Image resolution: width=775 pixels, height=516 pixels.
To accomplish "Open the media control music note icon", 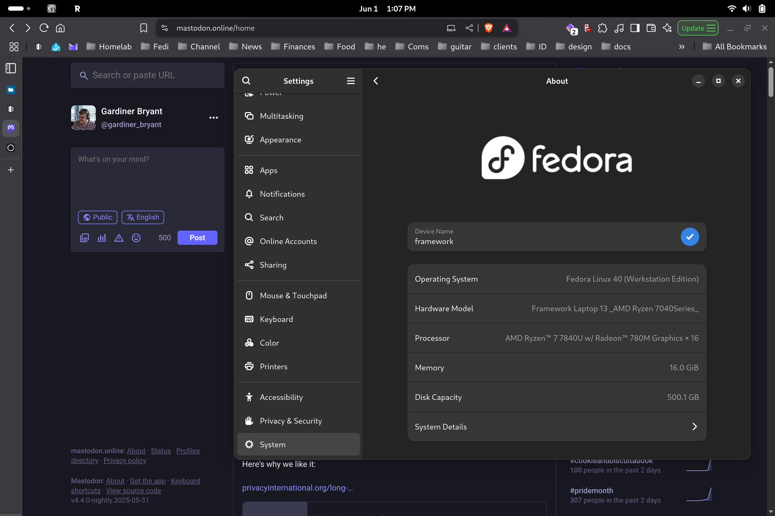I will tap(619, 28).
